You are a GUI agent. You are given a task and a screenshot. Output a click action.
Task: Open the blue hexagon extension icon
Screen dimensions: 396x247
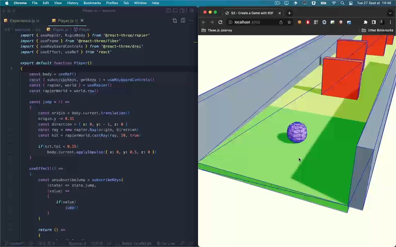324,22
